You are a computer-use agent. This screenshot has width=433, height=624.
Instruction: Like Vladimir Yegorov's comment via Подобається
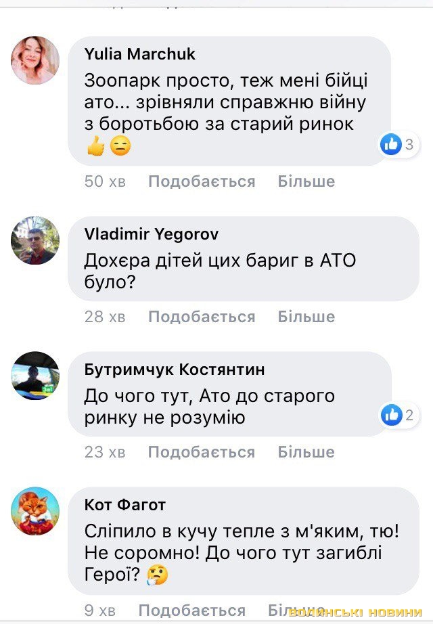click(x=202, y=317)
